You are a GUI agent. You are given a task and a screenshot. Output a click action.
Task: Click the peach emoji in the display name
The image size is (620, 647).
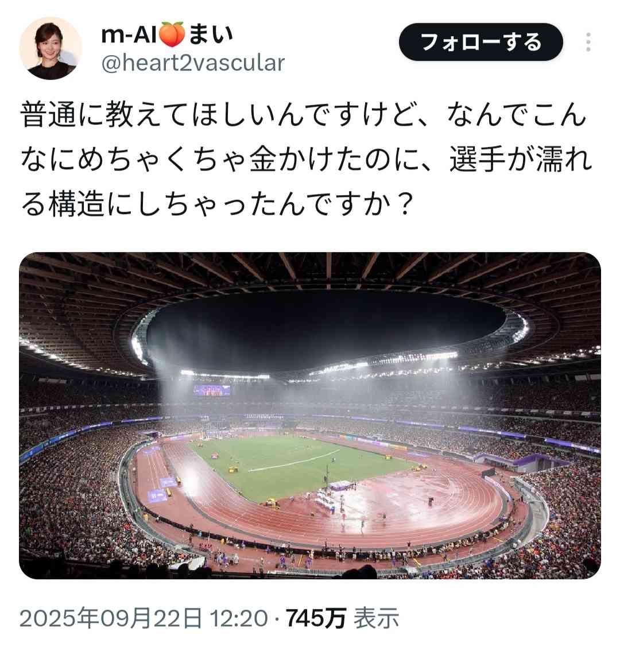point(172,34)
